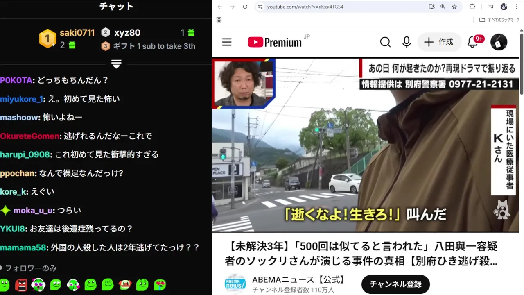The height and width of the screenshot is (295, 524).
Task: Open kore_k username in chat
Action: (14, 192)
